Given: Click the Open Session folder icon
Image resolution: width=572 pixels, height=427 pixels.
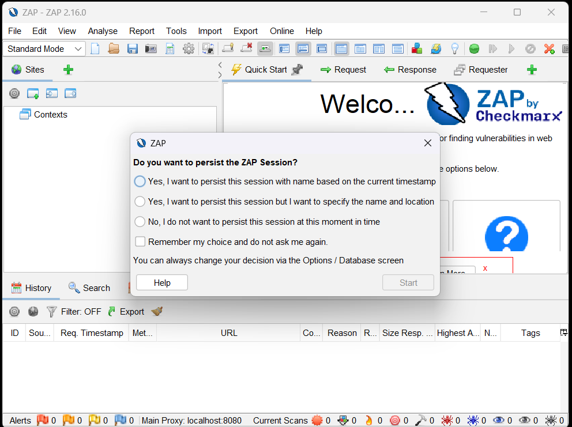Looking at the screenshot, I should pyautogui.click(x=114, y=48).
